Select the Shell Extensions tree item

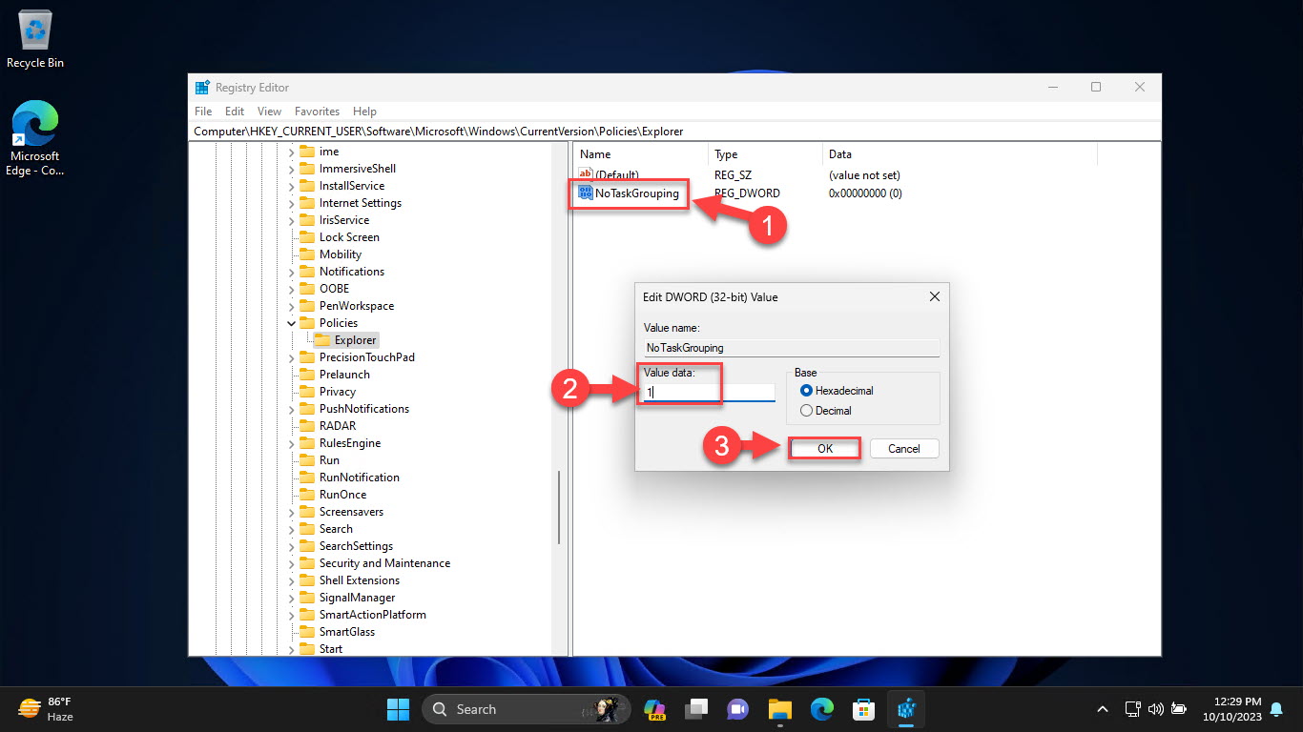(360, 580)
